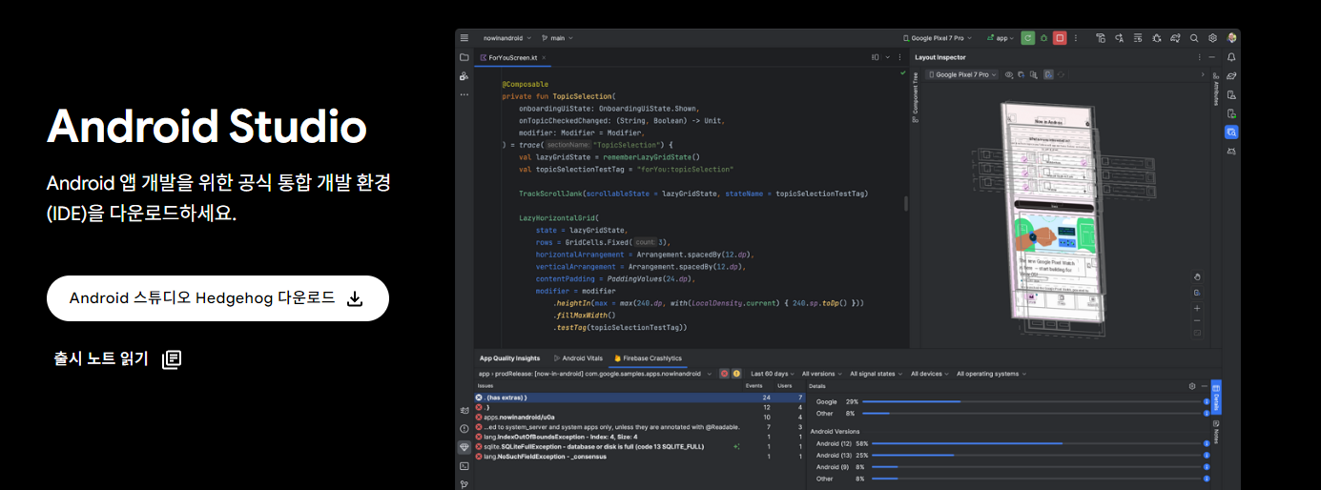Select the apps.nowinandroid/u0a issue
This screenshot has height=490, width=1321.
point(640,417)
